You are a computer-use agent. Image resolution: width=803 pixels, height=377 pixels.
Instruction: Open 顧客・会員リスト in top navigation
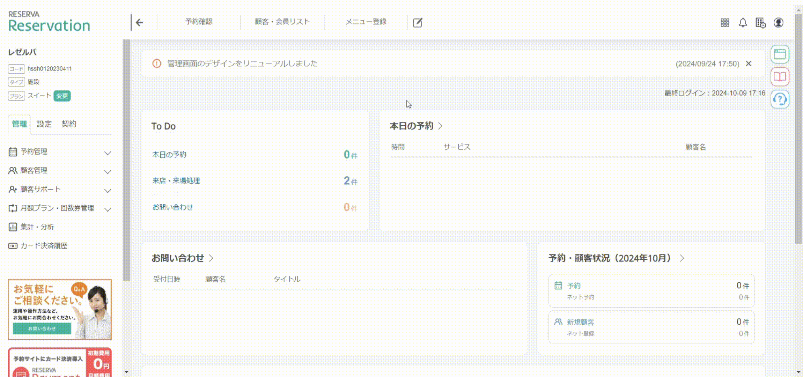[282, 22]
